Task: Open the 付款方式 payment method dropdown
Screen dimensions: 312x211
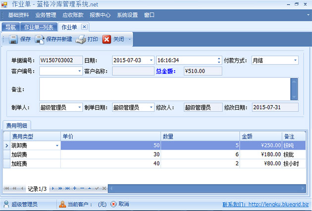Action: 295,60
